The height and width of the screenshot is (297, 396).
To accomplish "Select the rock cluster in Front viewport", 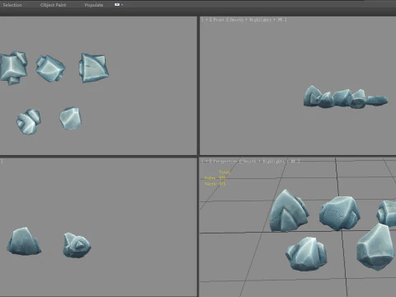I will pos(346,97).
